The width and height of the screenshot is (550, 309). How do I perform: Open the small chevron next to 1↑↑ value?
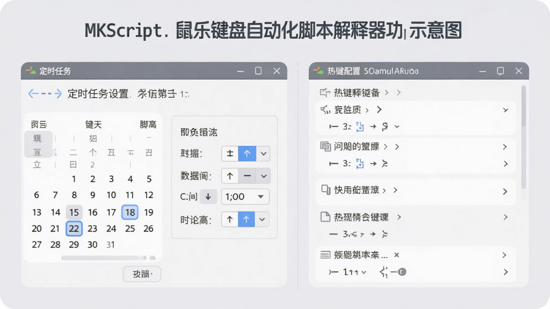[364, 272]
